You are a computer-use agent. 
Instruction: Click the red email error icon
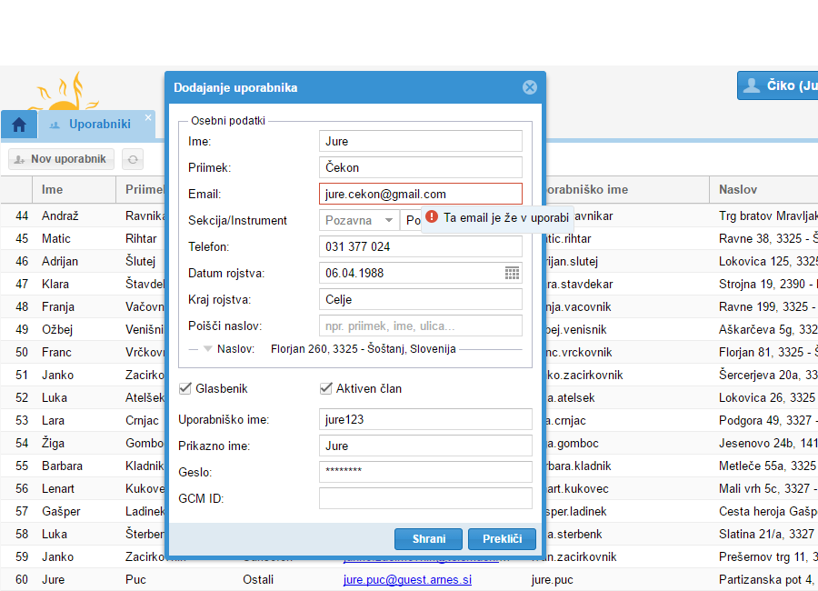432,218
